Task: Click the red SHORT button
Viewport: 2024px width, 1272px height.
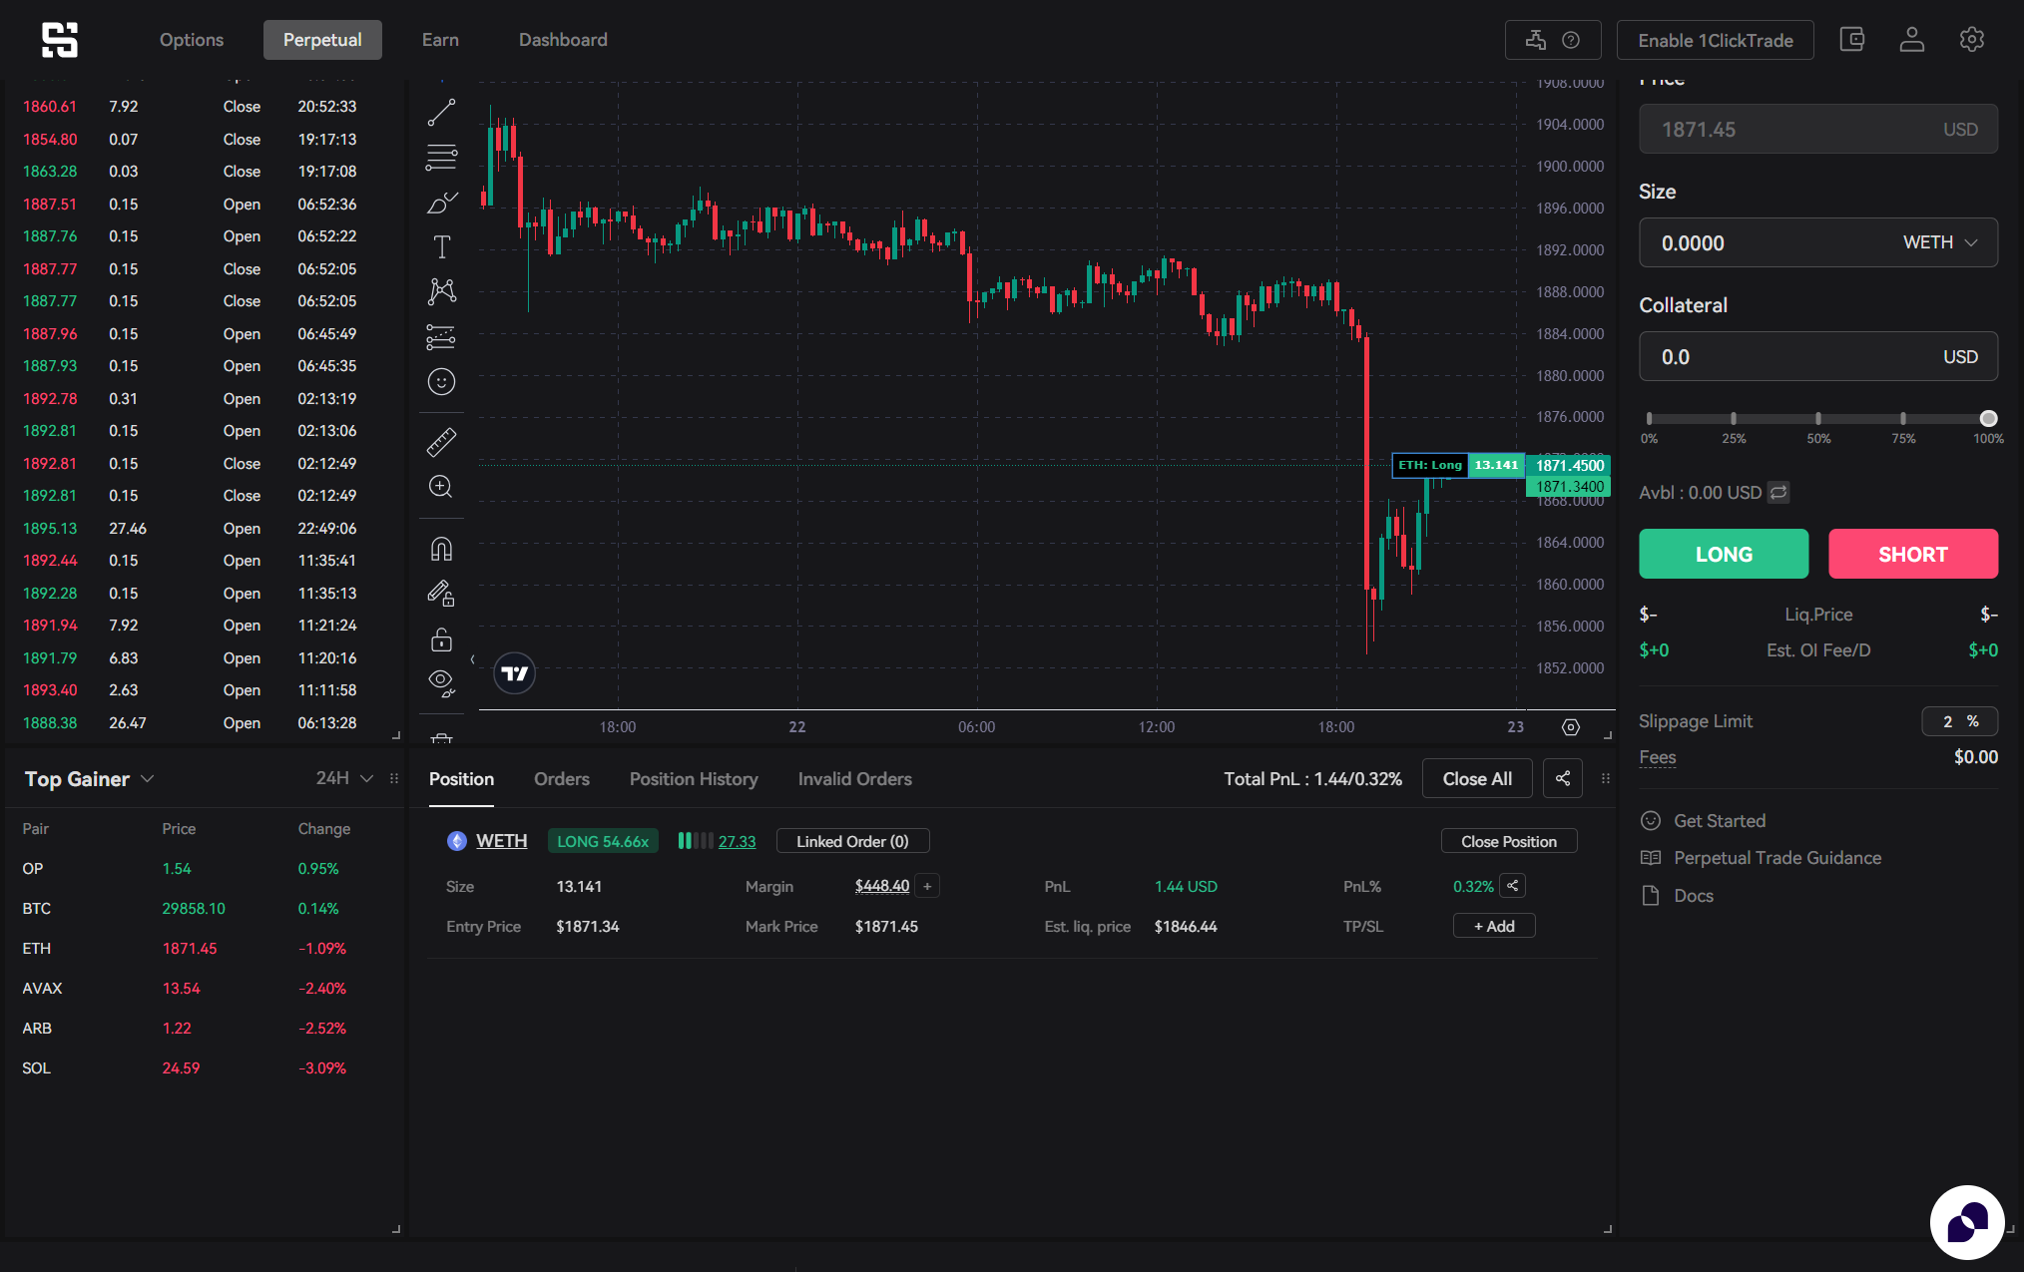Action: coord(1913,554)
